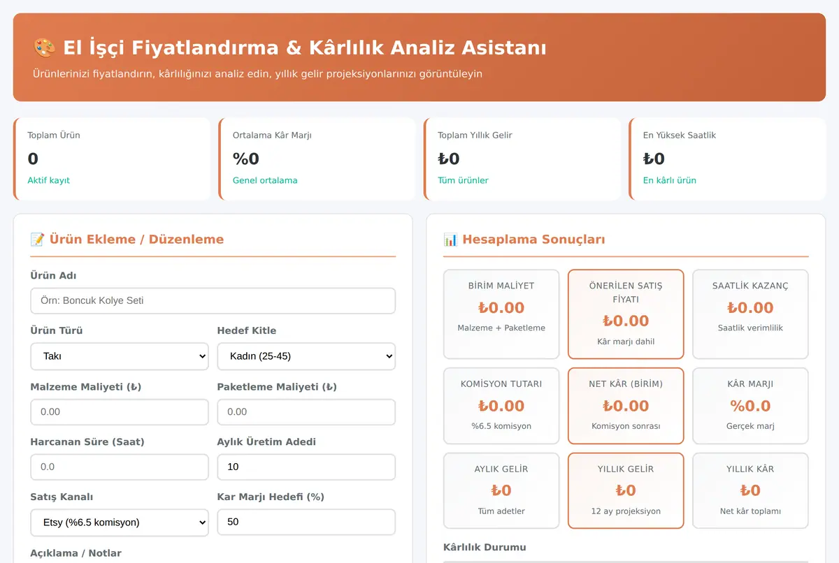The height and width of the screenshot is (563, 839).
Task: Click the 'Tüm adetler' caption
Action: (x=501, y=511)
